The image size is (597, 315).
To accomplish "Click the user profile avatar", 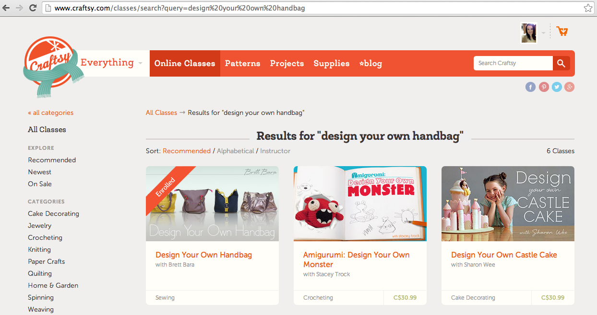I will click(529, 33).
